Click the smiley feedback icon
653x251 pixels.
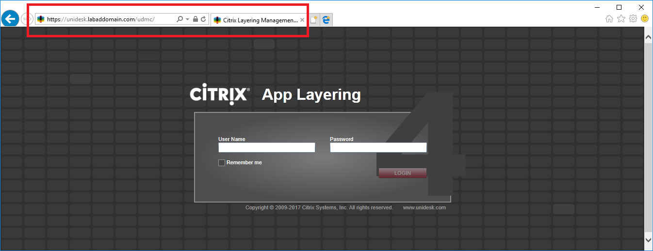pos(645,19)
